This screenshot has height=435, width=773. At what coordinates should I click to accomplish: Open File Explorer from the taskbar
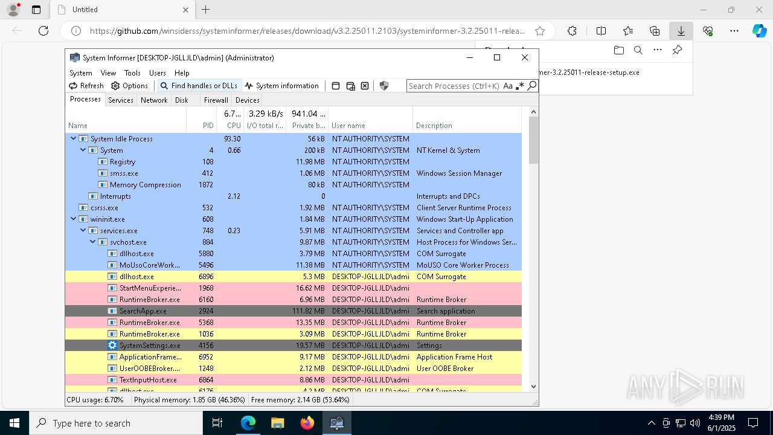pos(277,423)
